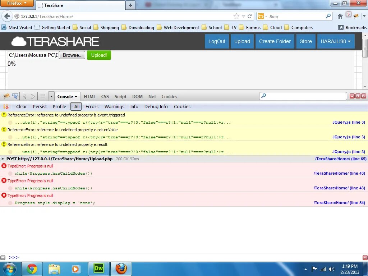Deactivate Firebug with the red power icon
The image size is (368, 276).
[364, 96]
